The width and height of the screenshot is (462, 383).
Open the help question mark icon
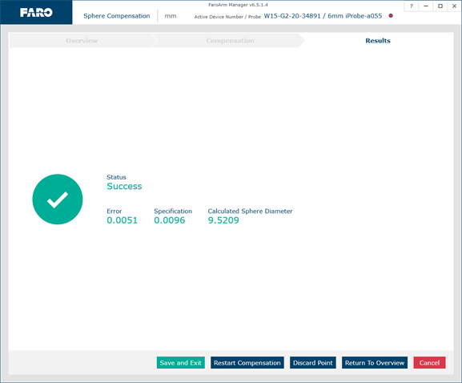tap(412, 6)
